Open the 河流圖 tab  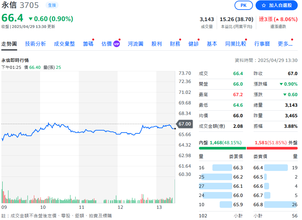tap(135, 44)
